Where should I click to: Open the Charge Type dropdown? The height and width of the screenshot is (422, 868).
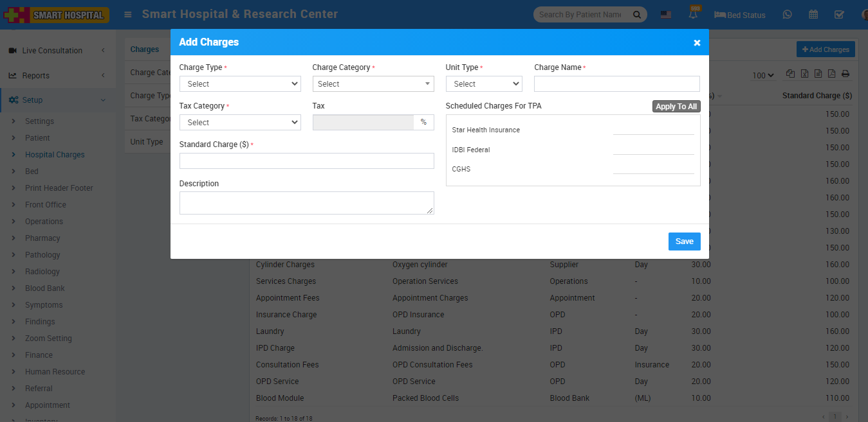[240, 84]
